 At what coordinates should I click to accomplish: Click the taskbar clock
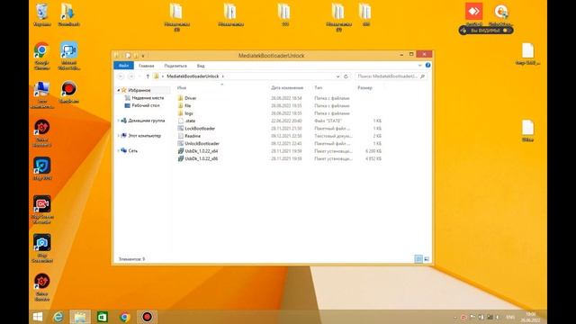[x=530, y=317]
